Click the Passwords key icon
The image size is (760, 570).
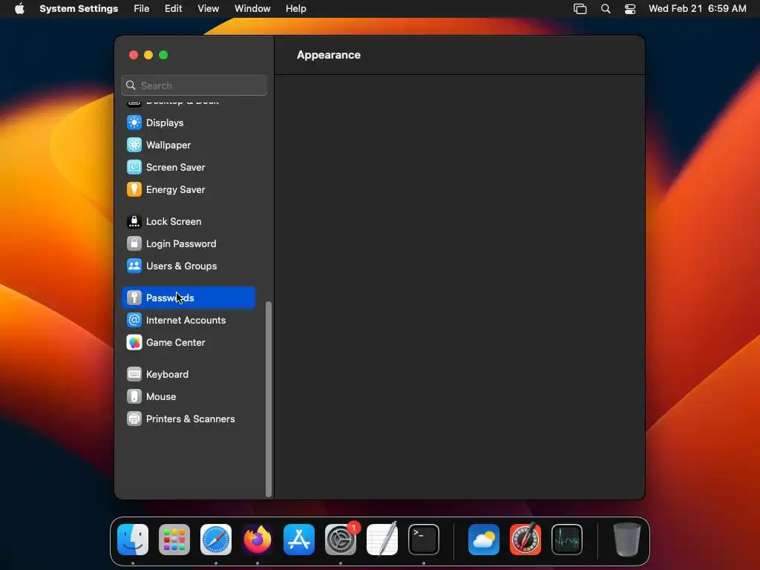point(134,298)
